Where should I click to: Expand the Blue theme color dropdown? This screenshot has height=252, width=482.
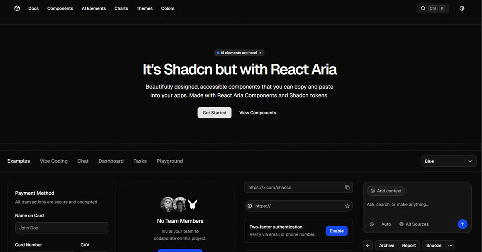coord(448,161)
